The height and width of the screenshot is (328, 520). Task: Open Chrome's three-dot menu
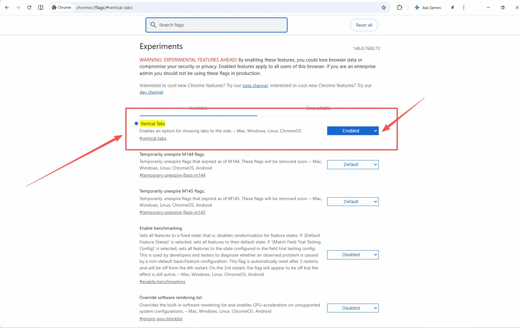coord(464,7)
